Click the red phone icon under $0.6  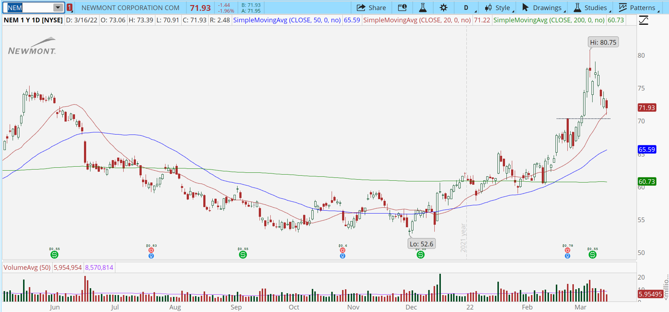coord(342,250)
